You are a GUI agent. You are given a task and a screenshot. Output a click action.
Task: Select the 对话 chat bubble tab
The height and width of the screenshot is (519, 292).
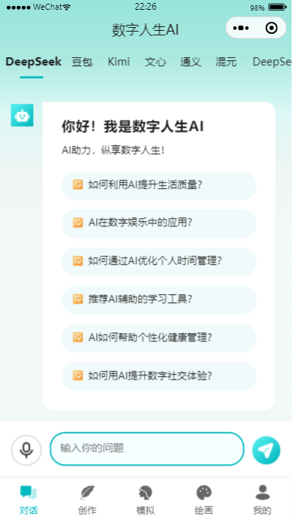pyautogui.click(x=29, y=499)
